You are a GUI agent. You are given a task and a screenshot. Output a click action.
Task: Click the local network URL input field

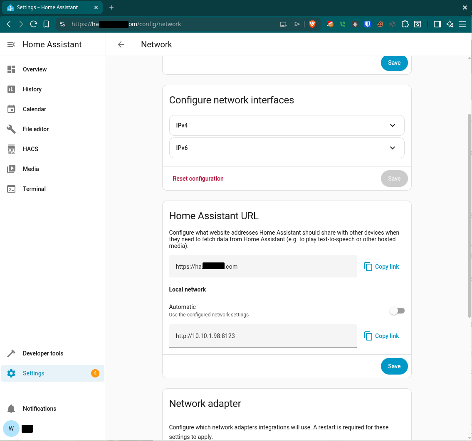[x=263, y=336]
